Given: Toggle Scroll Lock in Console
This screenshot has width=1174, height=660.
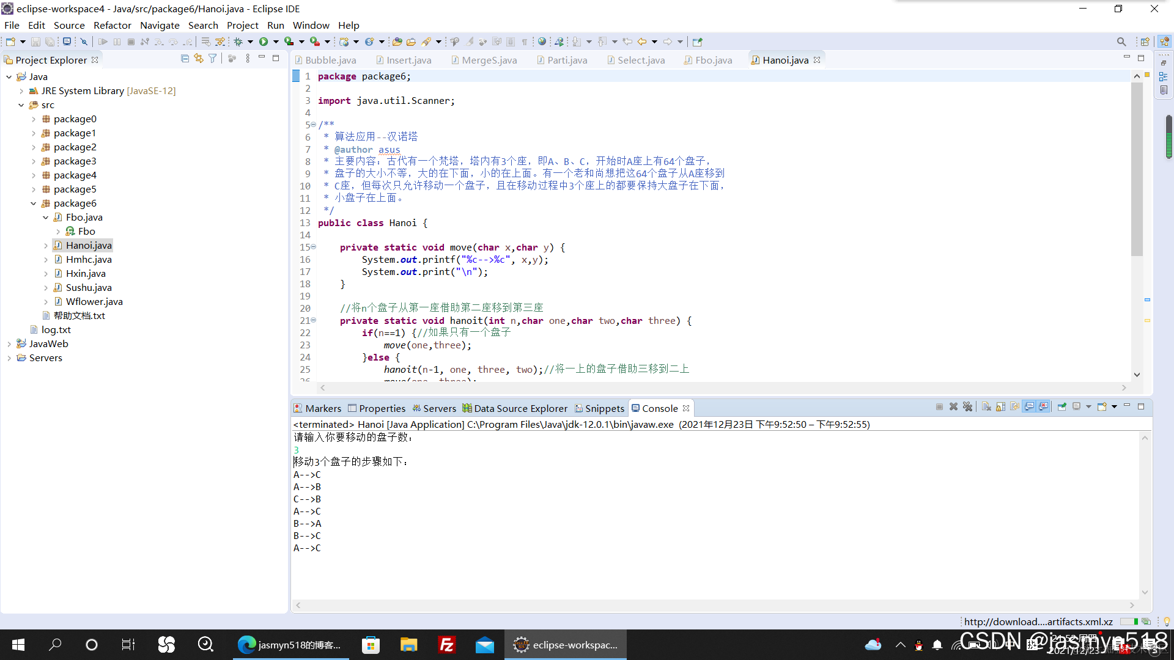Looking at the screenshot, I should tap(1001, 407).
